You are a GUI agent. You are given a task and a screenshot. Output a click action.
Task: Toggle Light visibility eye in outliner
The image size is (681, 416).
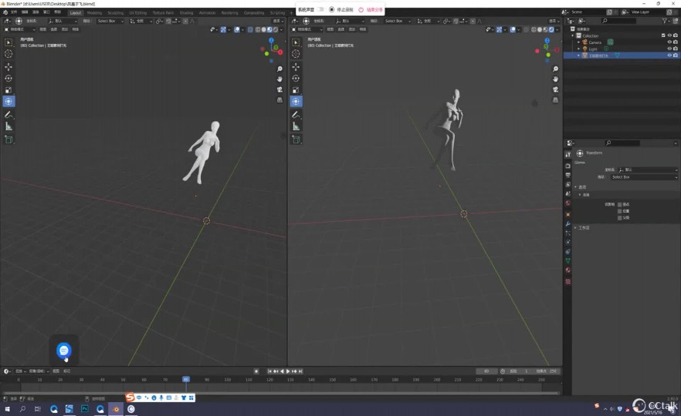pos(669,49)
